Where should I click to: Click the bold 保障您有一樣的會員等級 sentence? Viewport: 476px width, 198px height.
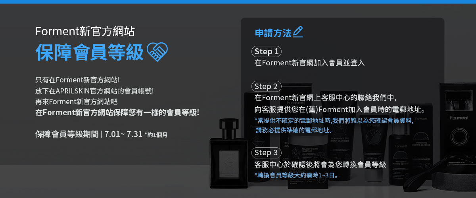117,112
